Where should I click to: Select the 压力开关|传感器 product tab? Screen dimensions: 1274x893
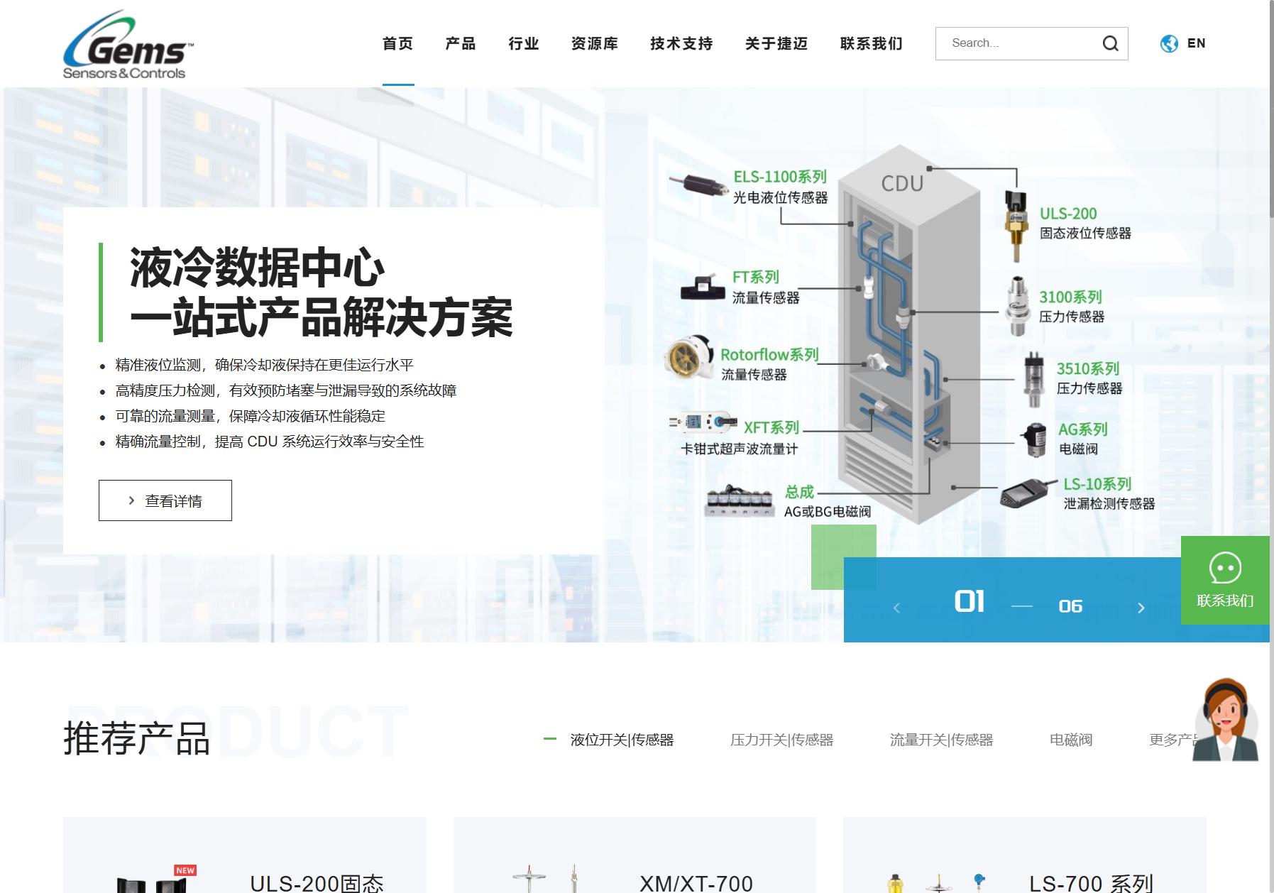coord(781,740)
